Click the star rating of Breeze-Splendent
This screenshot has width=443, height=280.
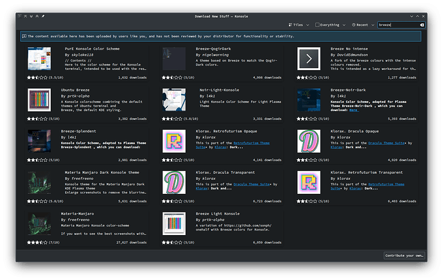click(x=37, y=160)
